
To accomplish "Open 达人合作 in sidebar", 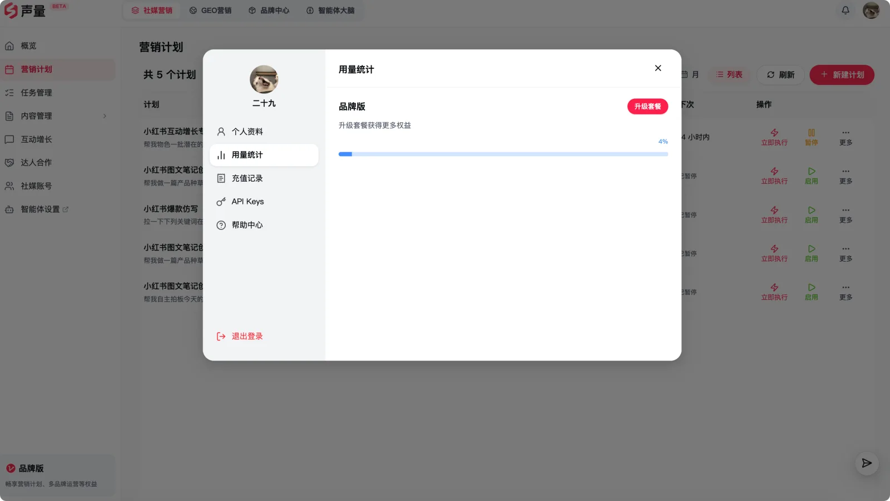I will tap(58, 163).
